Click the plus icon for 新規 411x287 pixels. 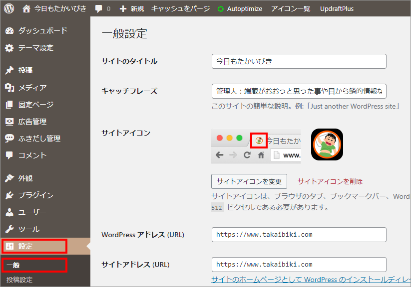coord(123,9)
